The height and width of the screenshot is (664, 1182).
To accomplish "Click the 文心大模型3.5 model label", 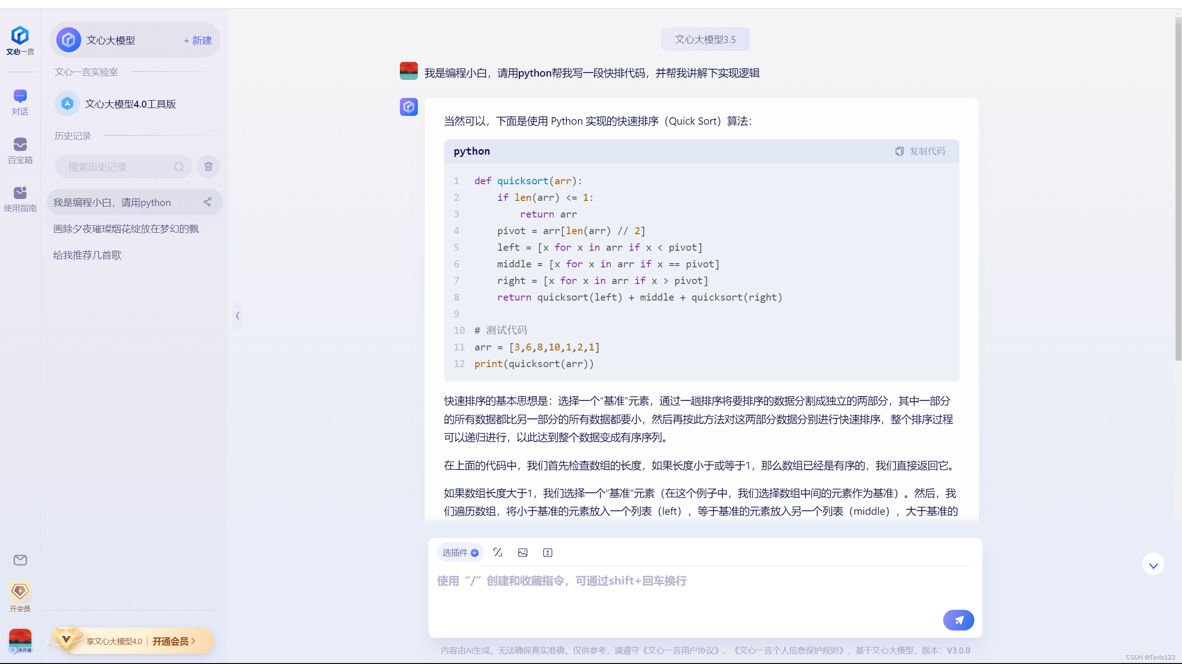I will click(x=705, y=39).
